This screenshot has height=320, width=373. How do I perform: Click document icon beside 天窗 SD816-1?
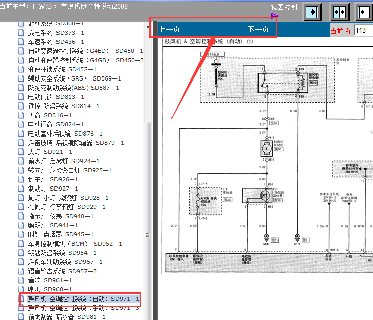[x=21, y=115]
